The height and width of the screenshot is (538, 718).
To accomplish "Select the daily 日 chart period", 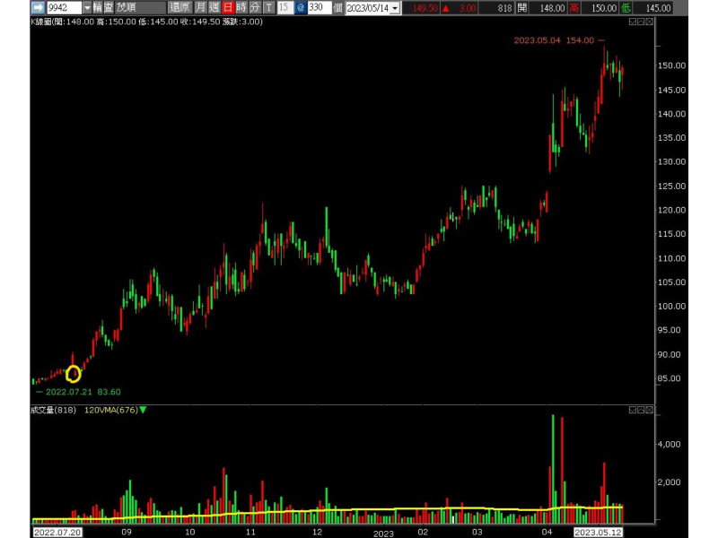I will pyautogui.click(x=228, y=7).
